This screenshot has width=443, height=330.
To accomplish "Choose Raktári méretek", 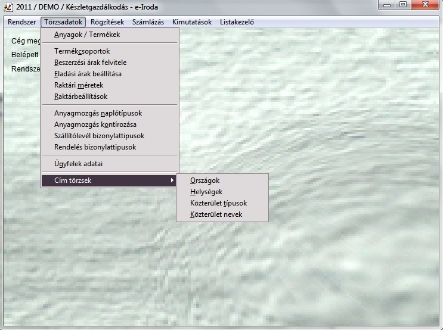I will [x=79, y=85].
